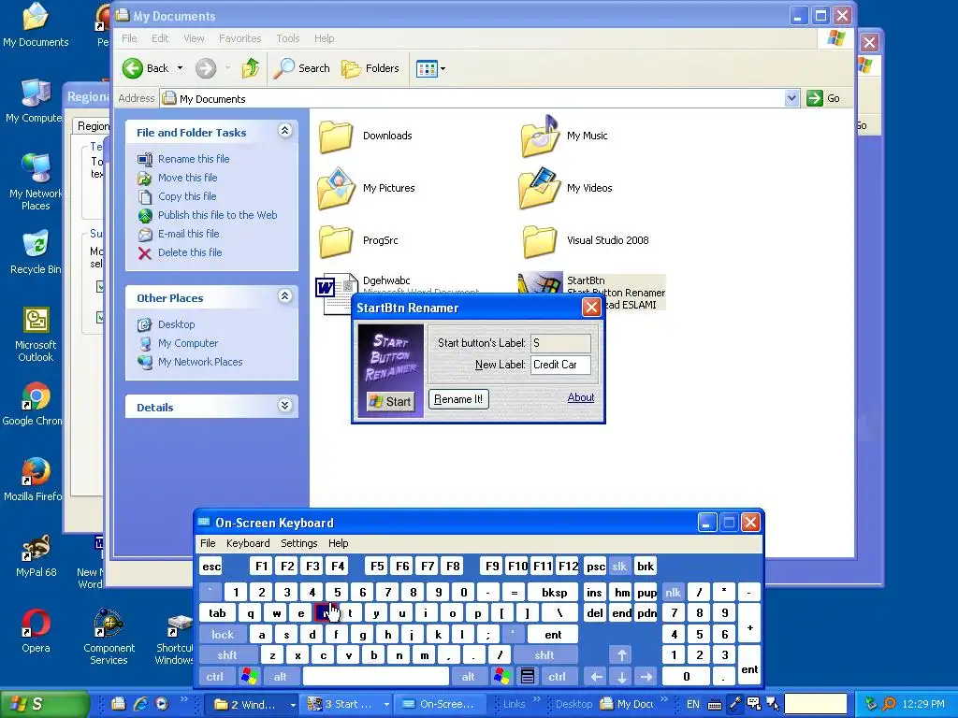The height and width of the screenshot is (718, 958).
Task: Click the Go button next to Address
Action: (823, 98)
